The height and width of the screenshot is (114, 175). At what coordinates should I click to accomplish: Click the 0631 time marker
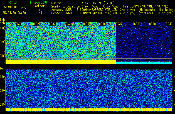click(19, 24)
